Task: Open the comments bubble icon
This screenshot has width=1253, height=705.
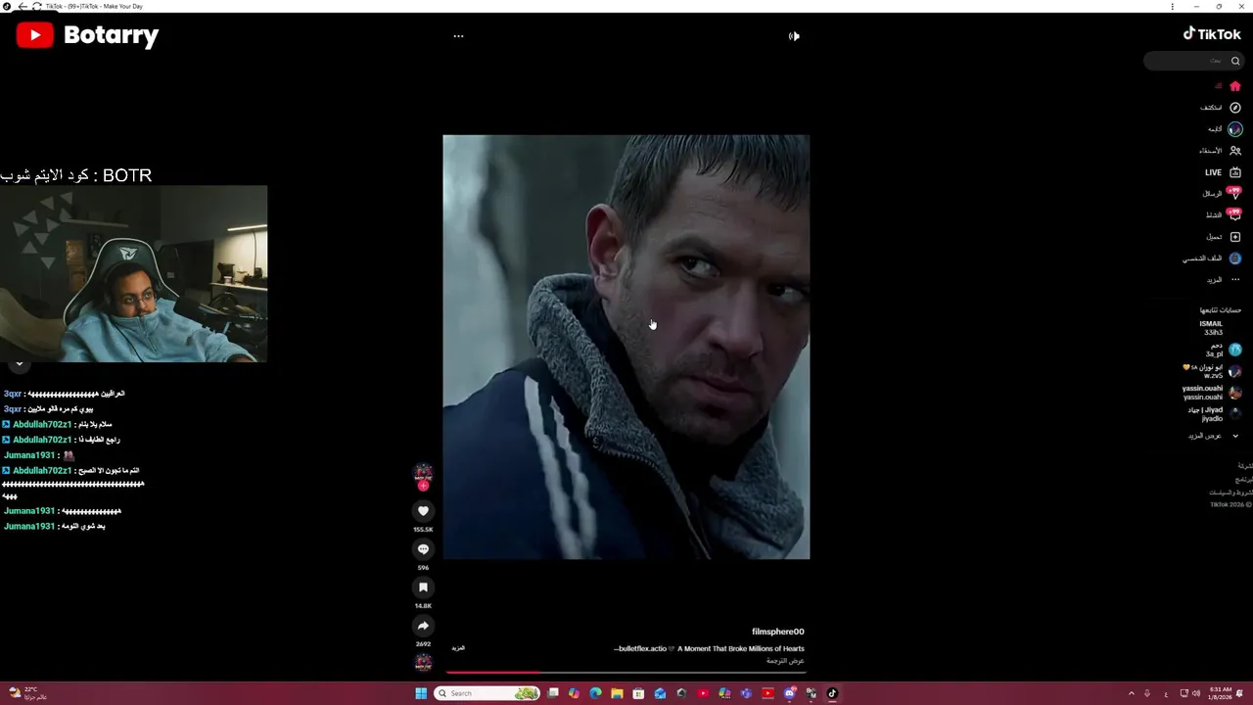Action: (423, 549)
